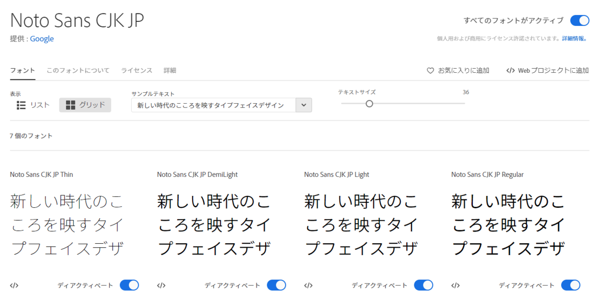
Task: Toggle the すべてのフォントがアクティブ switch
Action: click(580, 20)
